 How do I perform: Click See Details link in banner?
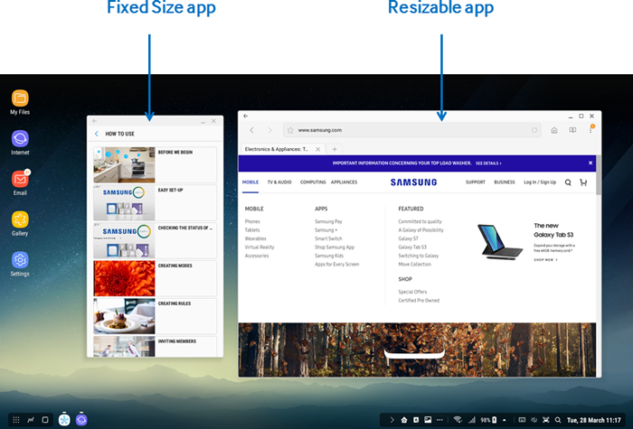point(488,163)
